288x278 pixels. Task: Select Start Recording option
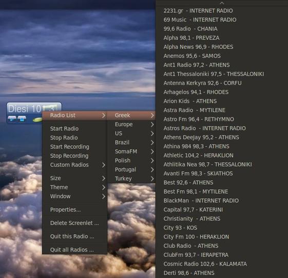[75, 147]
